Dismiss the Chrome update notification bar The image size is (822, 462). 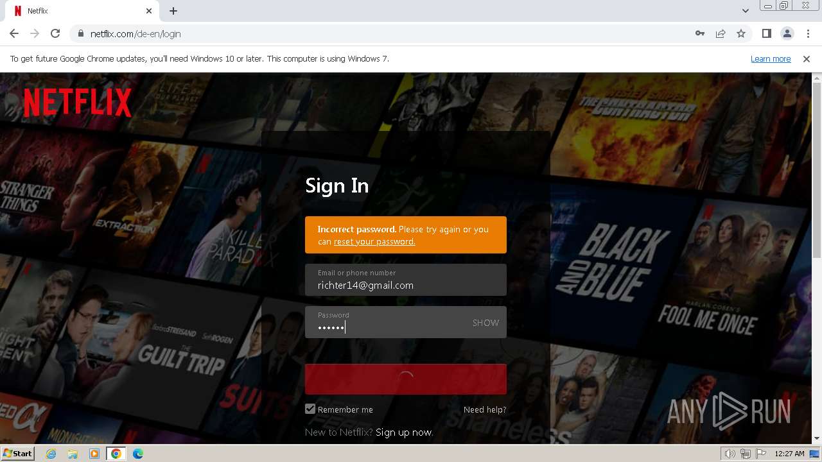807,58
